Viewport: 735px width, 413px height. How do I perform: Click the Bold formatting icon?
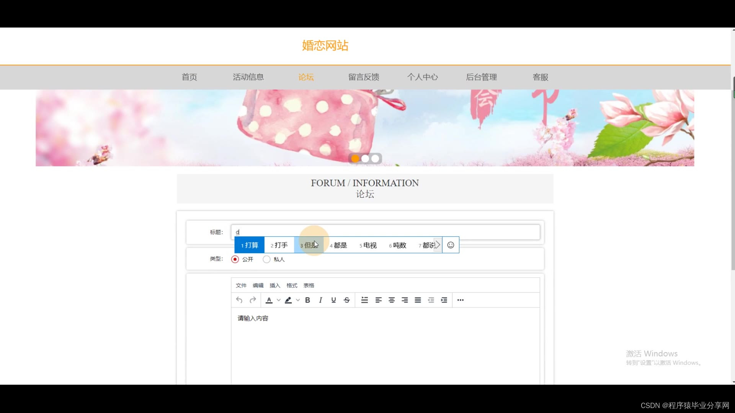coord(307,300)
